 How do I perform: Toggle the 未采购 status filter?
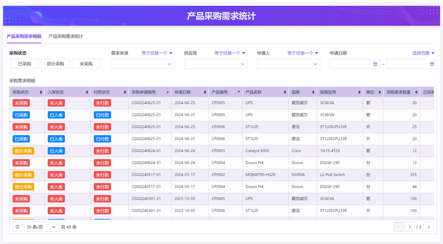(86, 64)
